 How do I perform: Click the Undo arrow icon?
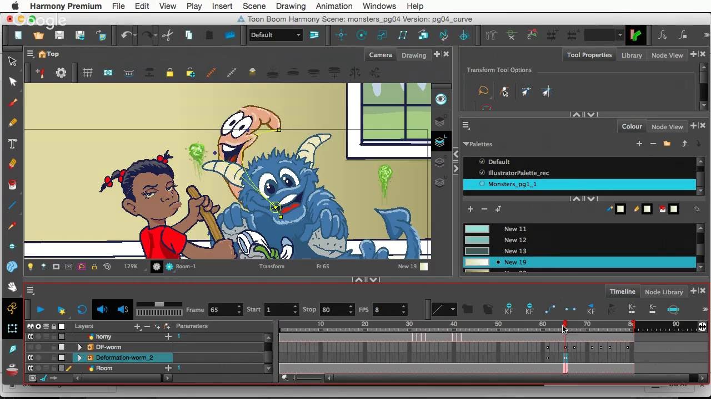tap(127, 35)
